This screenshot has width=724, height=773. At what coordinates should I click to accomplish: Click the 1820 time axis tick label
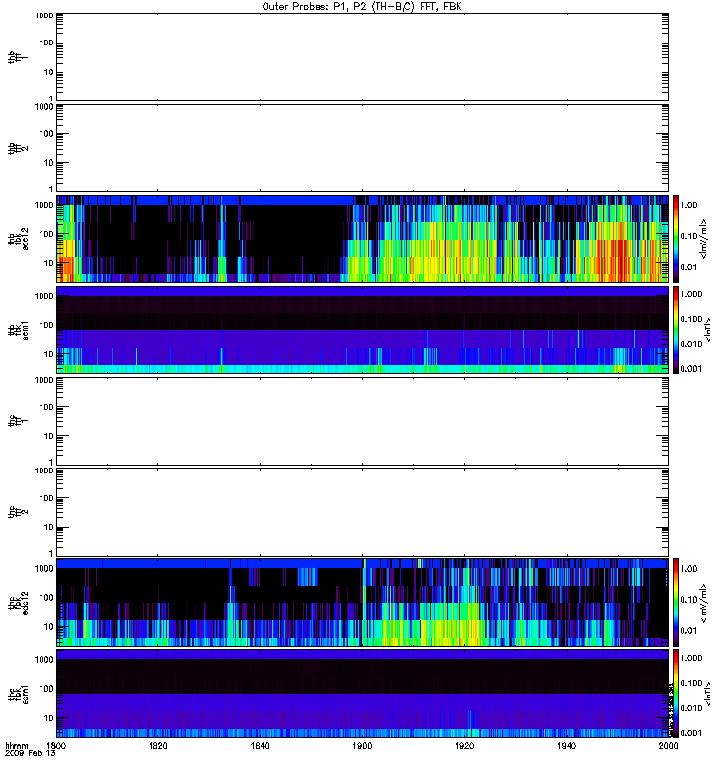tap(159, 747)
